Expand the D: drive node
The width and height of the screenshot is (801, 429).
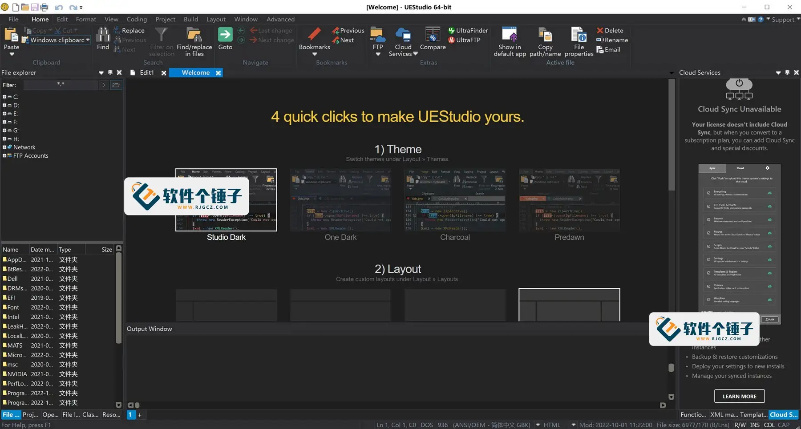(x=4, y=105)
